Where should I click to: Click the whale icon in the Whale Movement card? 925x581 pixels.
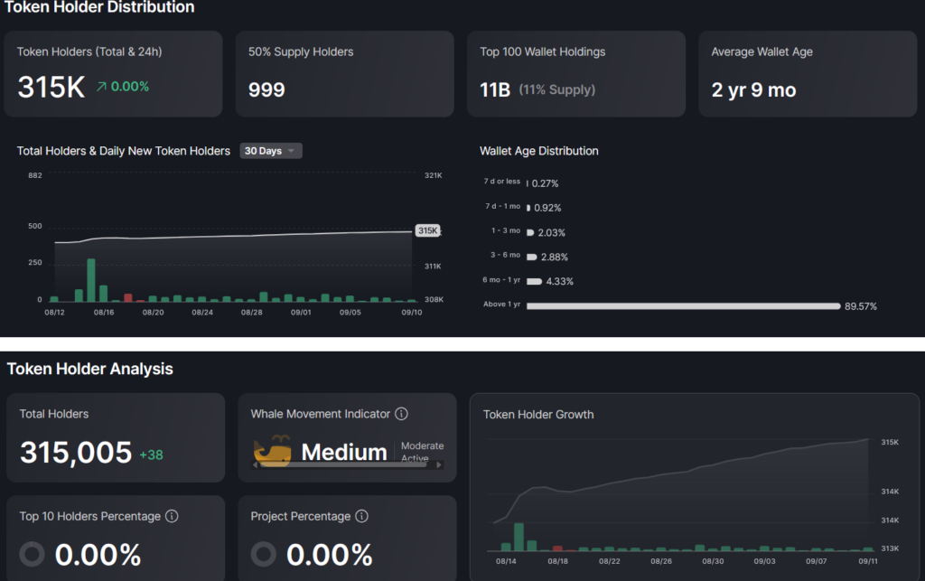(x=273, y=451)
